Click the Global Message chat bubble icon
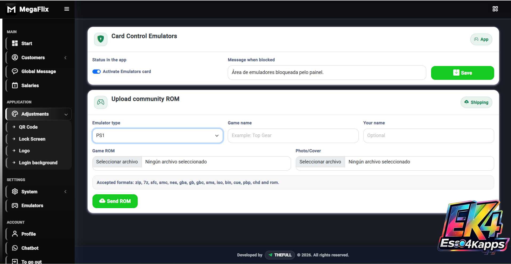 pyautogui.click(x=15, y=71)
